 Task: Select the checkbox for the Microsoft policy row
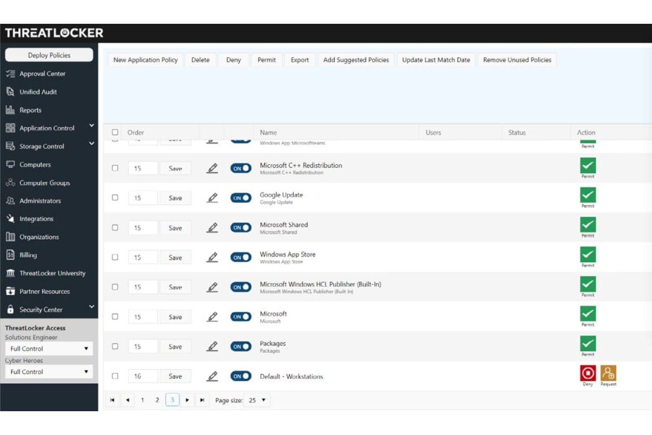115,316
